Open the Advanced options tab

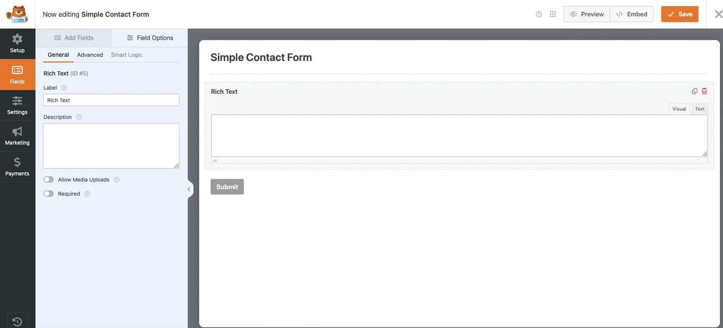90,55
